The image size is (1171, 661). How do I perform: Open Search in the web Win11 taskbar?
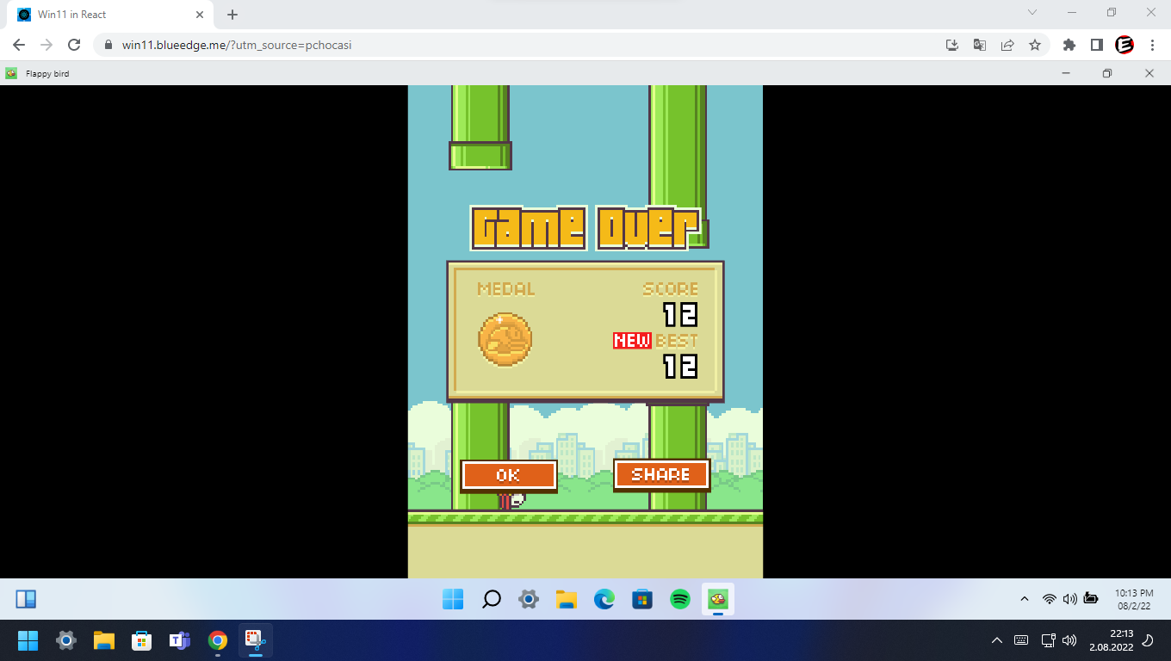[x=491, y=599]
